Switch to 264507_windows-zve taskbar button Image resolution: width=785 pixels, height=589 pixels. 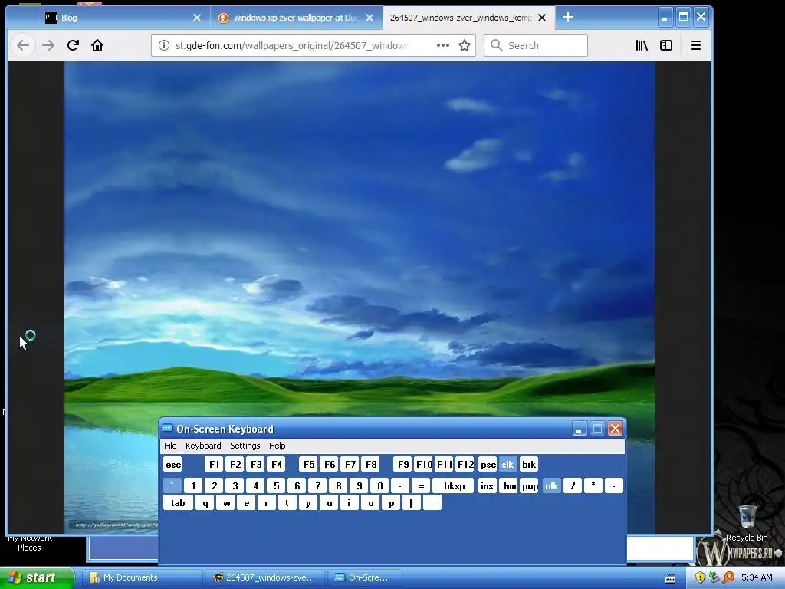coord(265,577)
